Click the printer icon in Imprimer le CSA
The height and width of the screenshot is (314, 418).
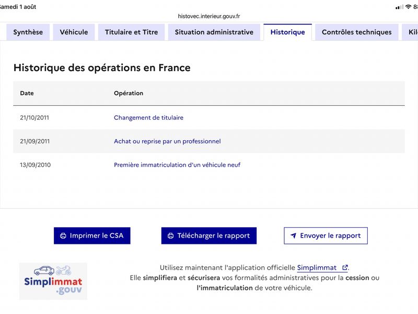(x=63, y=236)
